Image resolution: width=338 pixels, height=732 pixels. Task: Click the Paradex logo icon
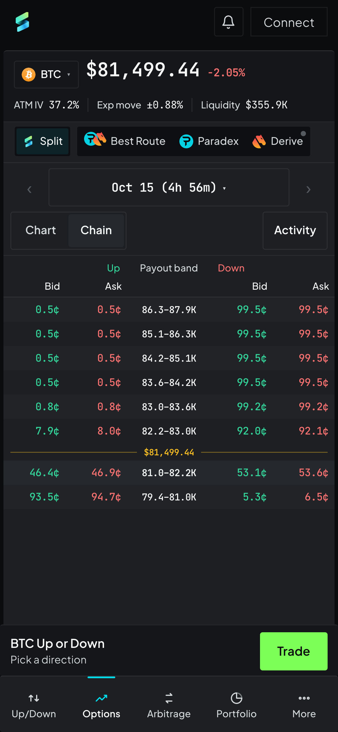(186, 141)
